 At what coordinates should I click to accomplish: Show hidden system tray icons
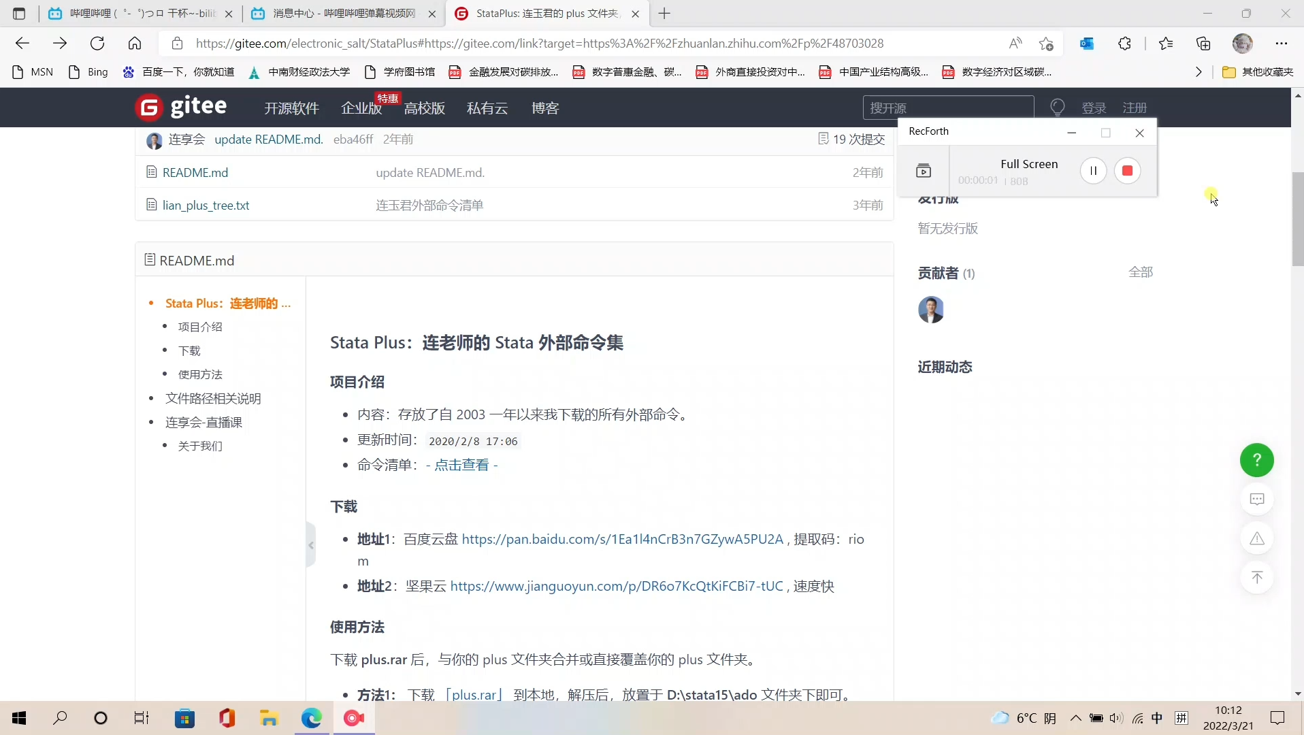point(1076,718)
